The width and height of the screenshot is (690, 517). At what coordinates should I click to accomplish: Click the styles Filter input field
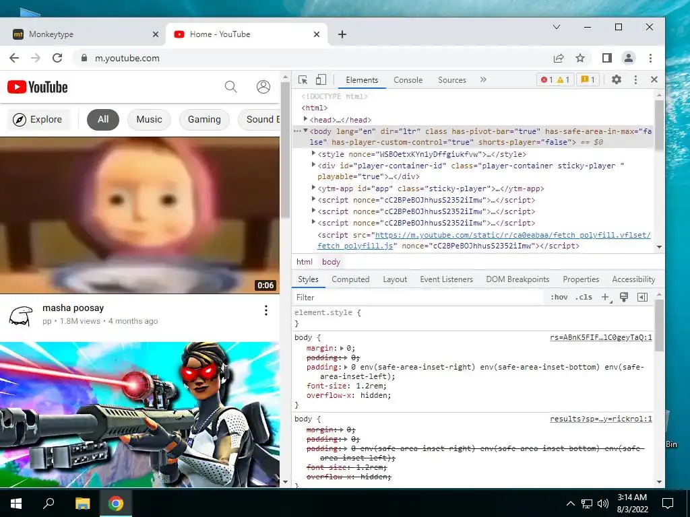tap(418, 297)
